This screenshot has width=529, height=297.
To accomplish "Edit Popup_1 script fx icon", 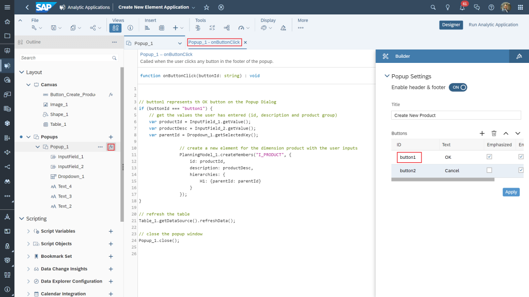I will coord(111,147).
